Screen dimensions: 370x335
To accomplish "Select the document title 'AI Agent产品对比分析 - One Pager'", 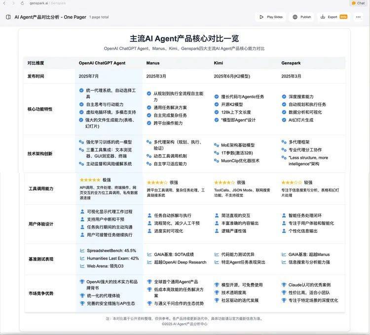I will (x=50, y=17).
